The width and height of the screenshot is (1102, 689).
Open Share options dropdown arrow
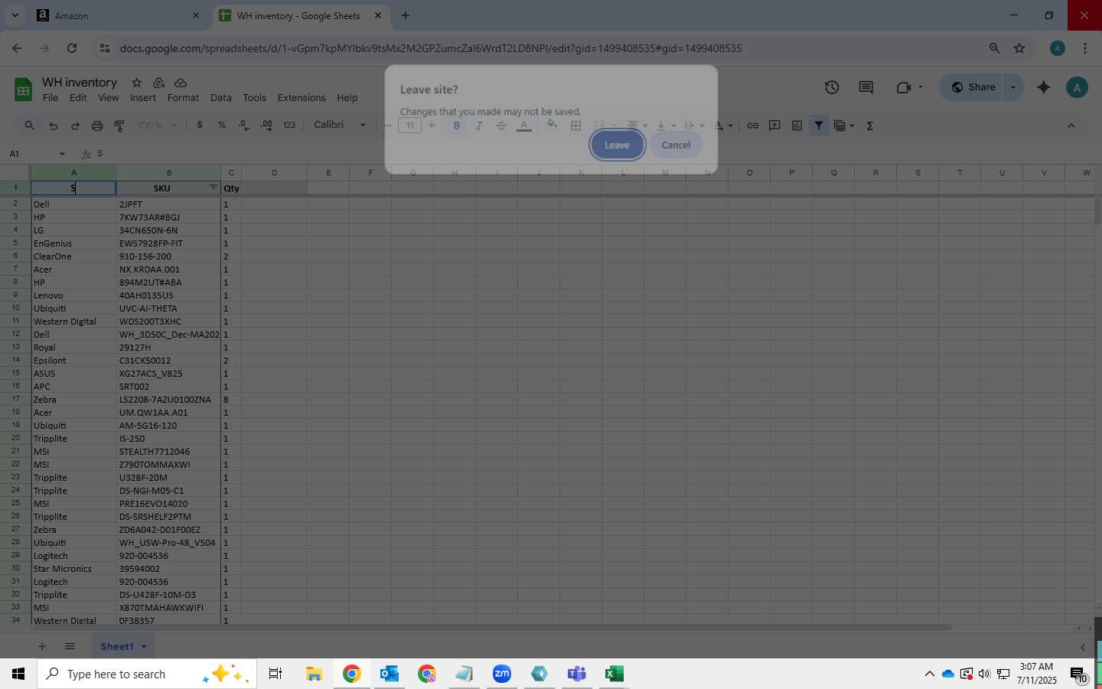(1013, 87)
